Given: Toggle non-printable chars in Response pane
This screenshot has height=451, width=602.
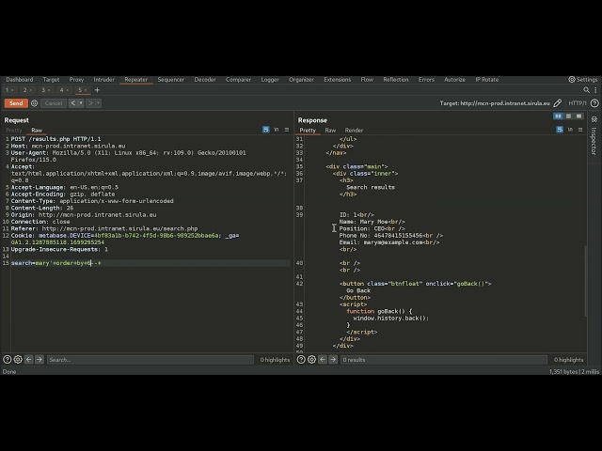Looking at the screenshot, I should point(570,130).
